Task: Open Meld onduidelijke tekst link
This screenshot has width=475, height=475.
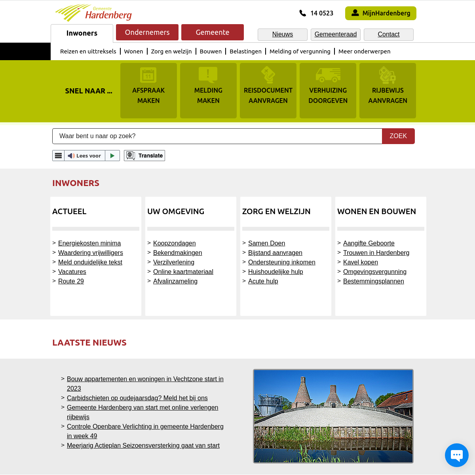Action: (x=90, y=262)
